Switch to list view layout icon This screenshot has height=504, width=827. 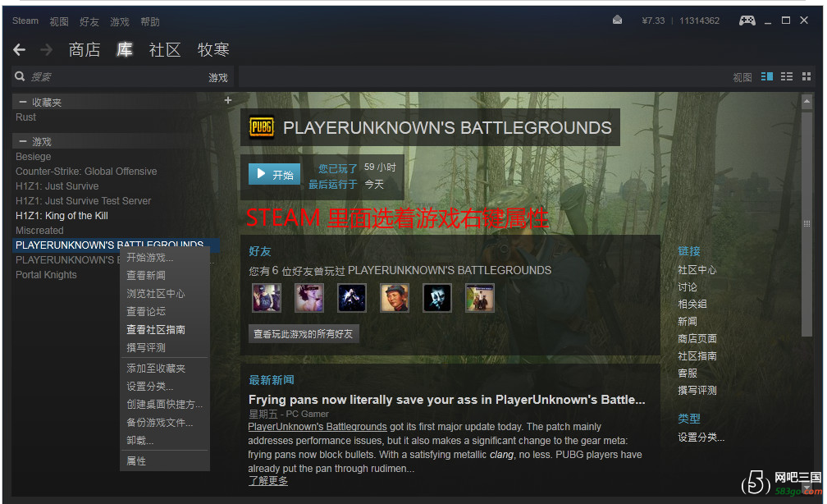pyautogui.click(x=786, y=76)
